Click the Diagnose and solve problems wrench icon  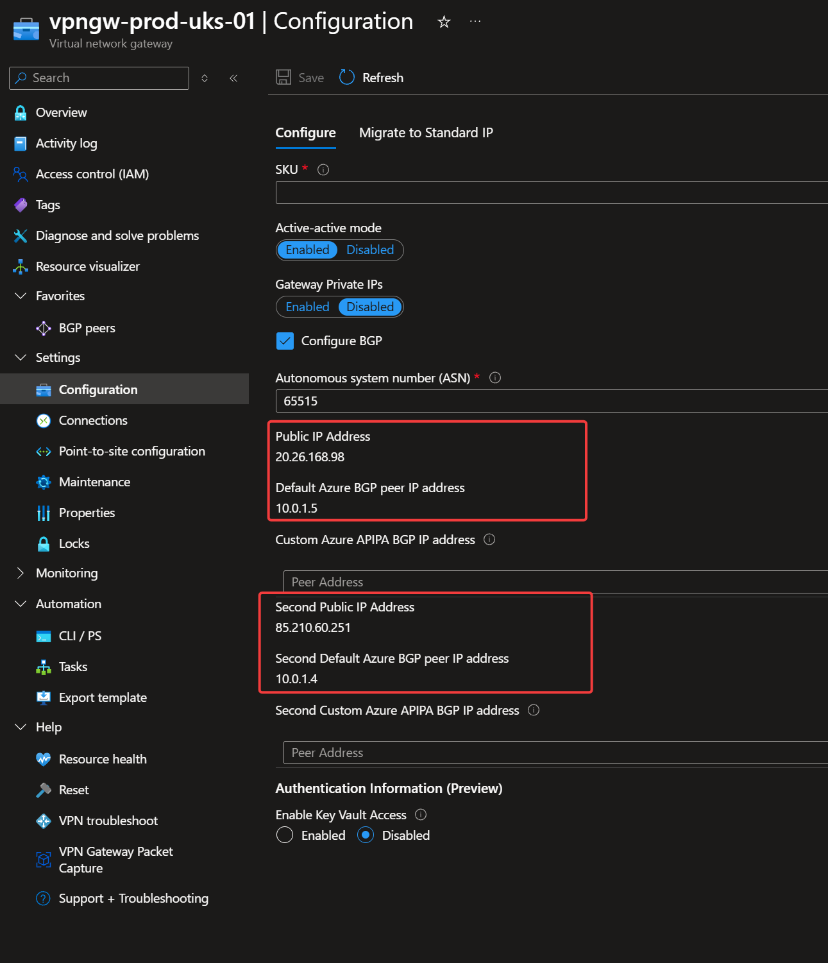pyautogui.click(x=21, y=236)
